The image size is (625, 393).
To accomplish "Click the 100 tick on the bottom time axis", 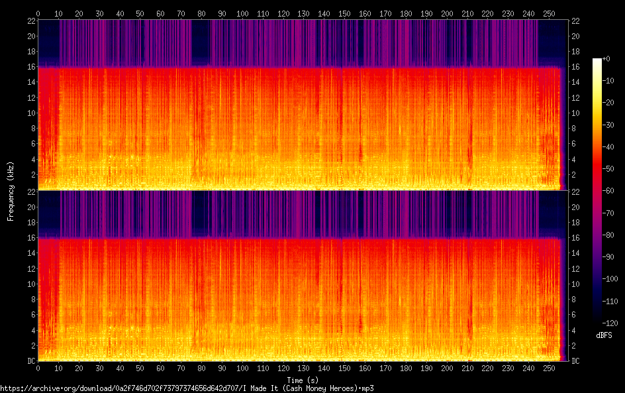I will [x=242, y=368].
